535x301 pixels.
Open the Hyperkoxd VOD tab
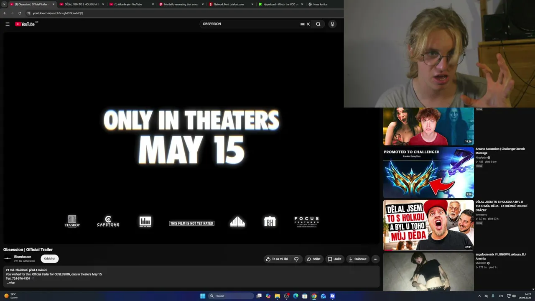tap(280, 4)
